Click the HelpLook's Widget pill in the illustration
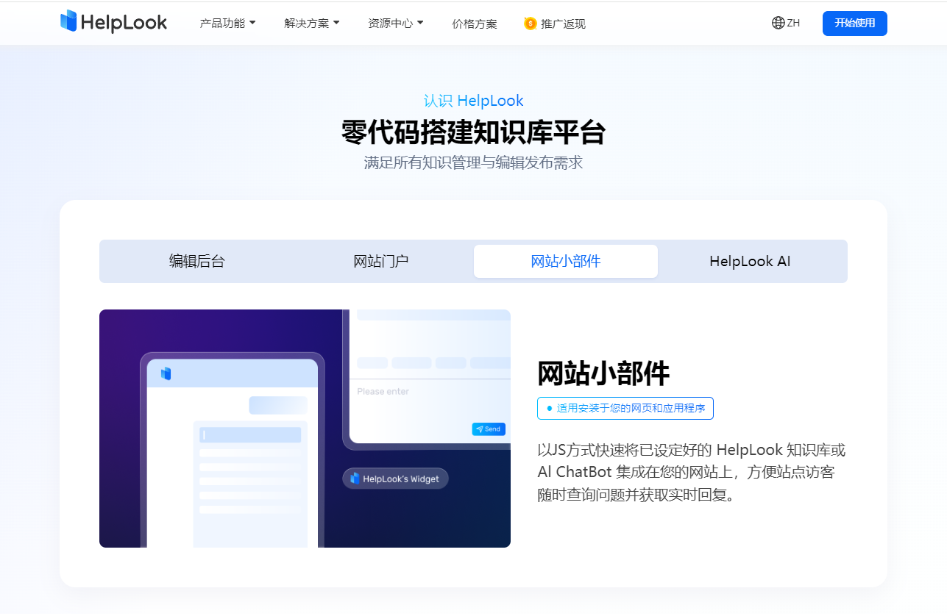 [395, 479]
